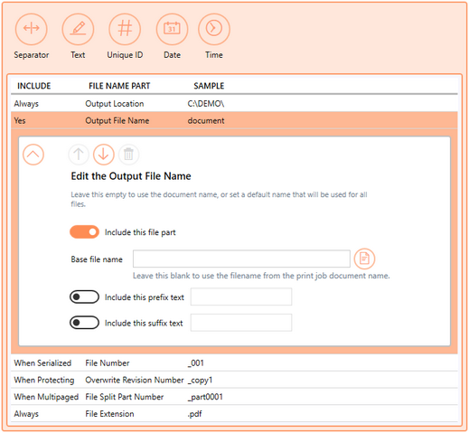Screen dimensions: 469x433
Task: Click the suffix text input box
Action: coord(241,323)
